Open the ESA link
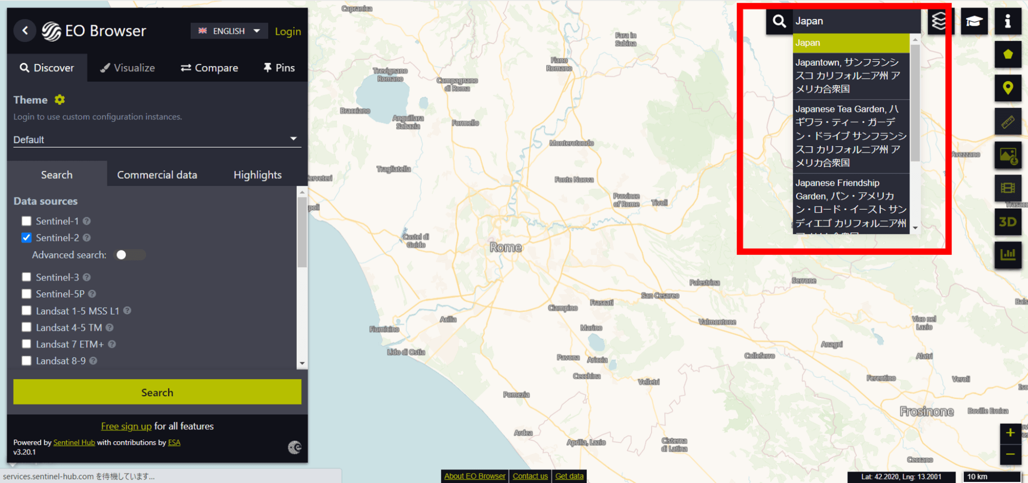Image resolution: width=1028 pixels, height=483 pixels. pos(174,442)
